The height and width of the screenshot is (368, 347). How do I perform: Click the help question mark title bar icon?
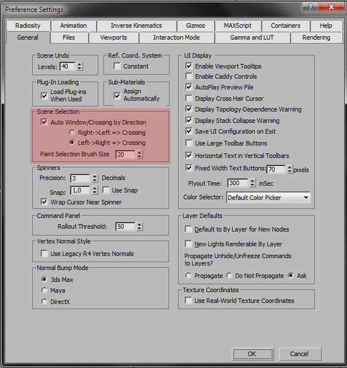(310, 7)
